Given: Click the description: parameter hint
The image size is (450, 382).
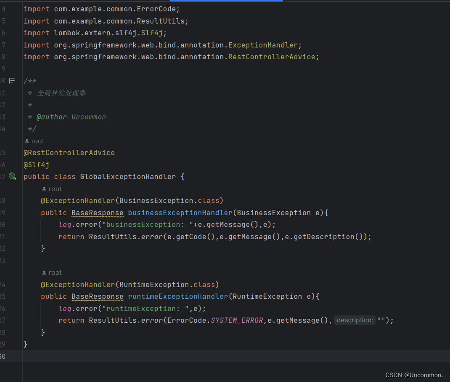Looking at the screenshot, I should tap(355, 320).
